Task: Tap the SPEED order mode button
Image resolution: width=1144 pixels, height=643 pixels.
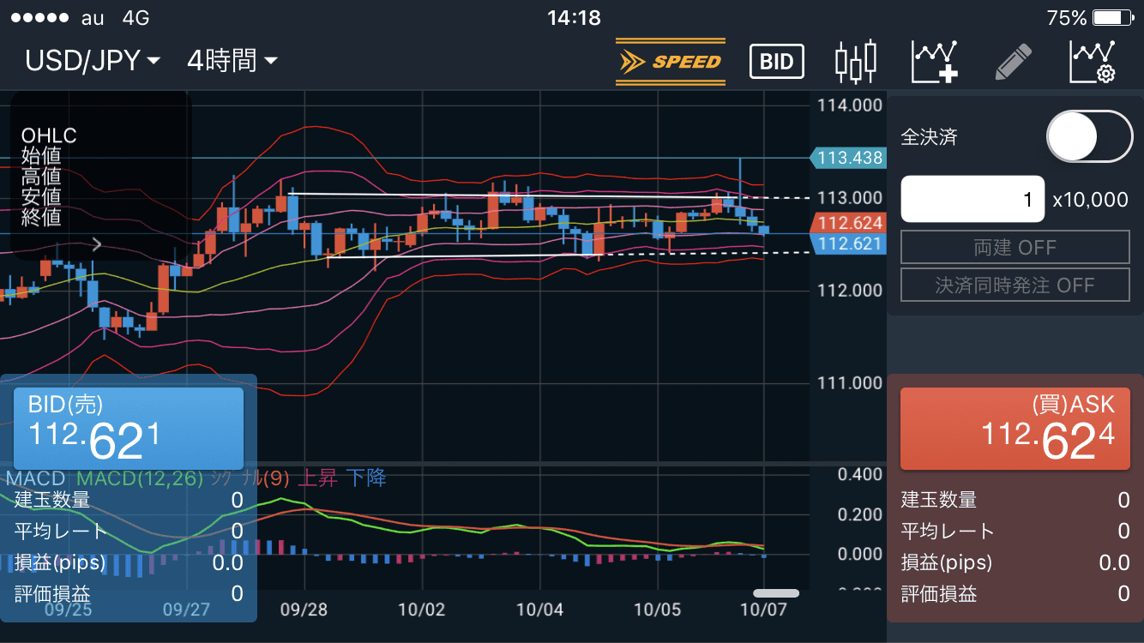Action: (x=671, y=62)
